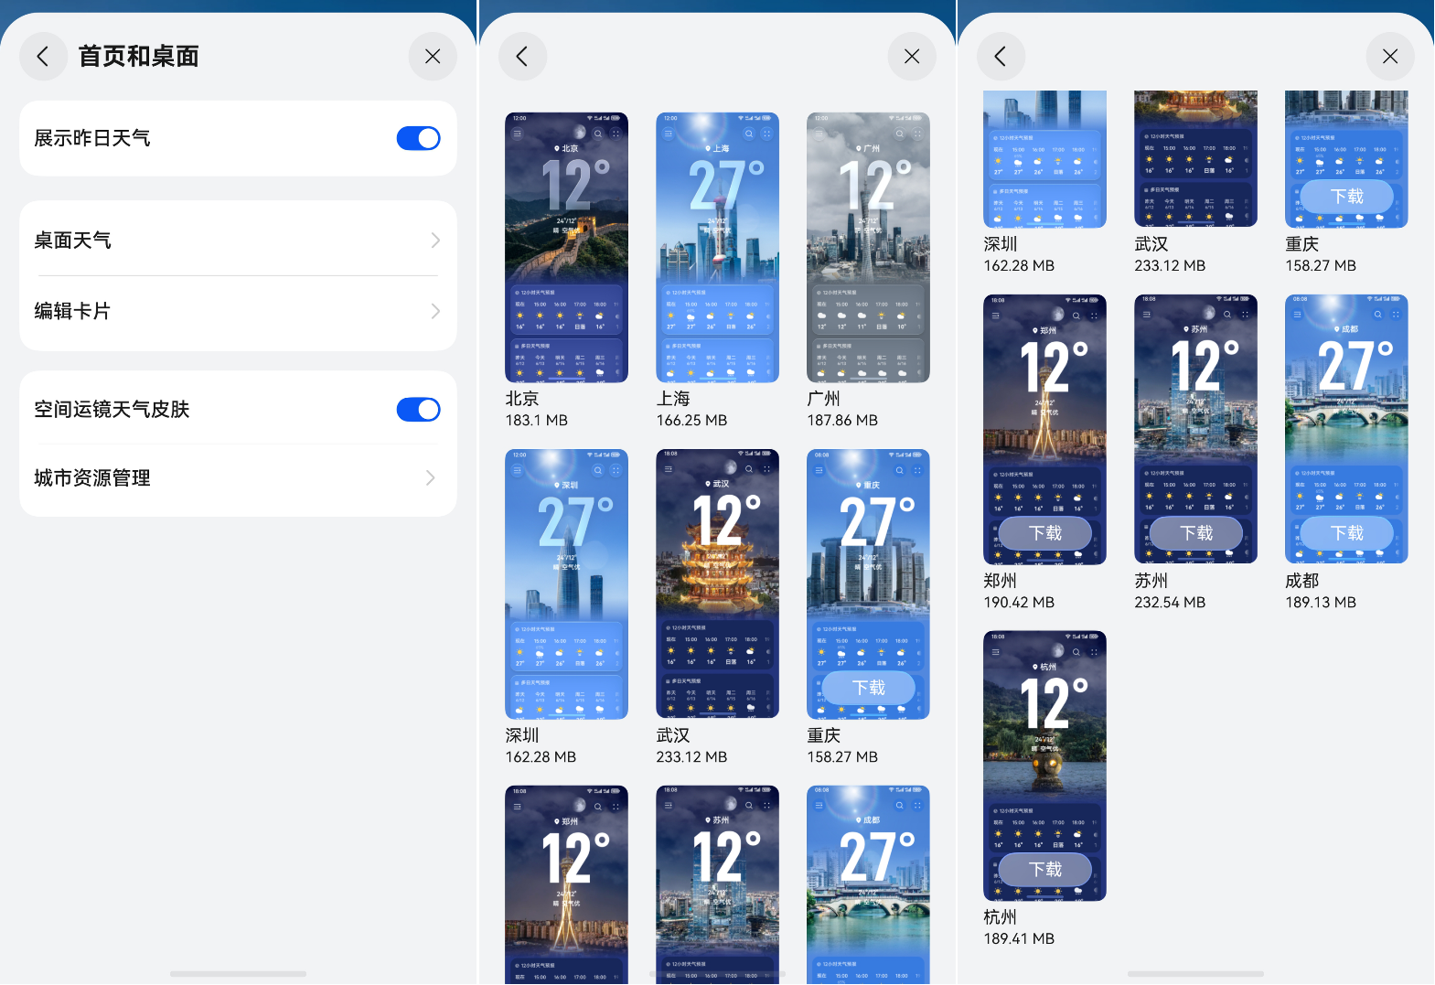Viewport: 1435px width, 985px height.
Task: Close the middle city skins screen
Action: coord(912,57)
